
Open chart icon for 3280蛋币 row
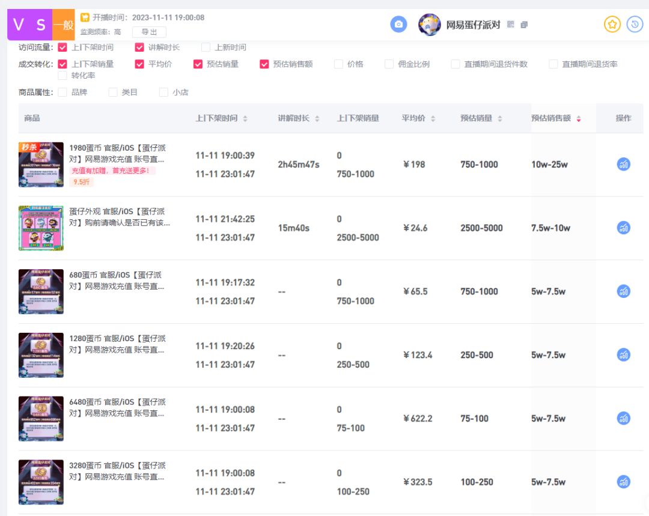pos(623,482)
